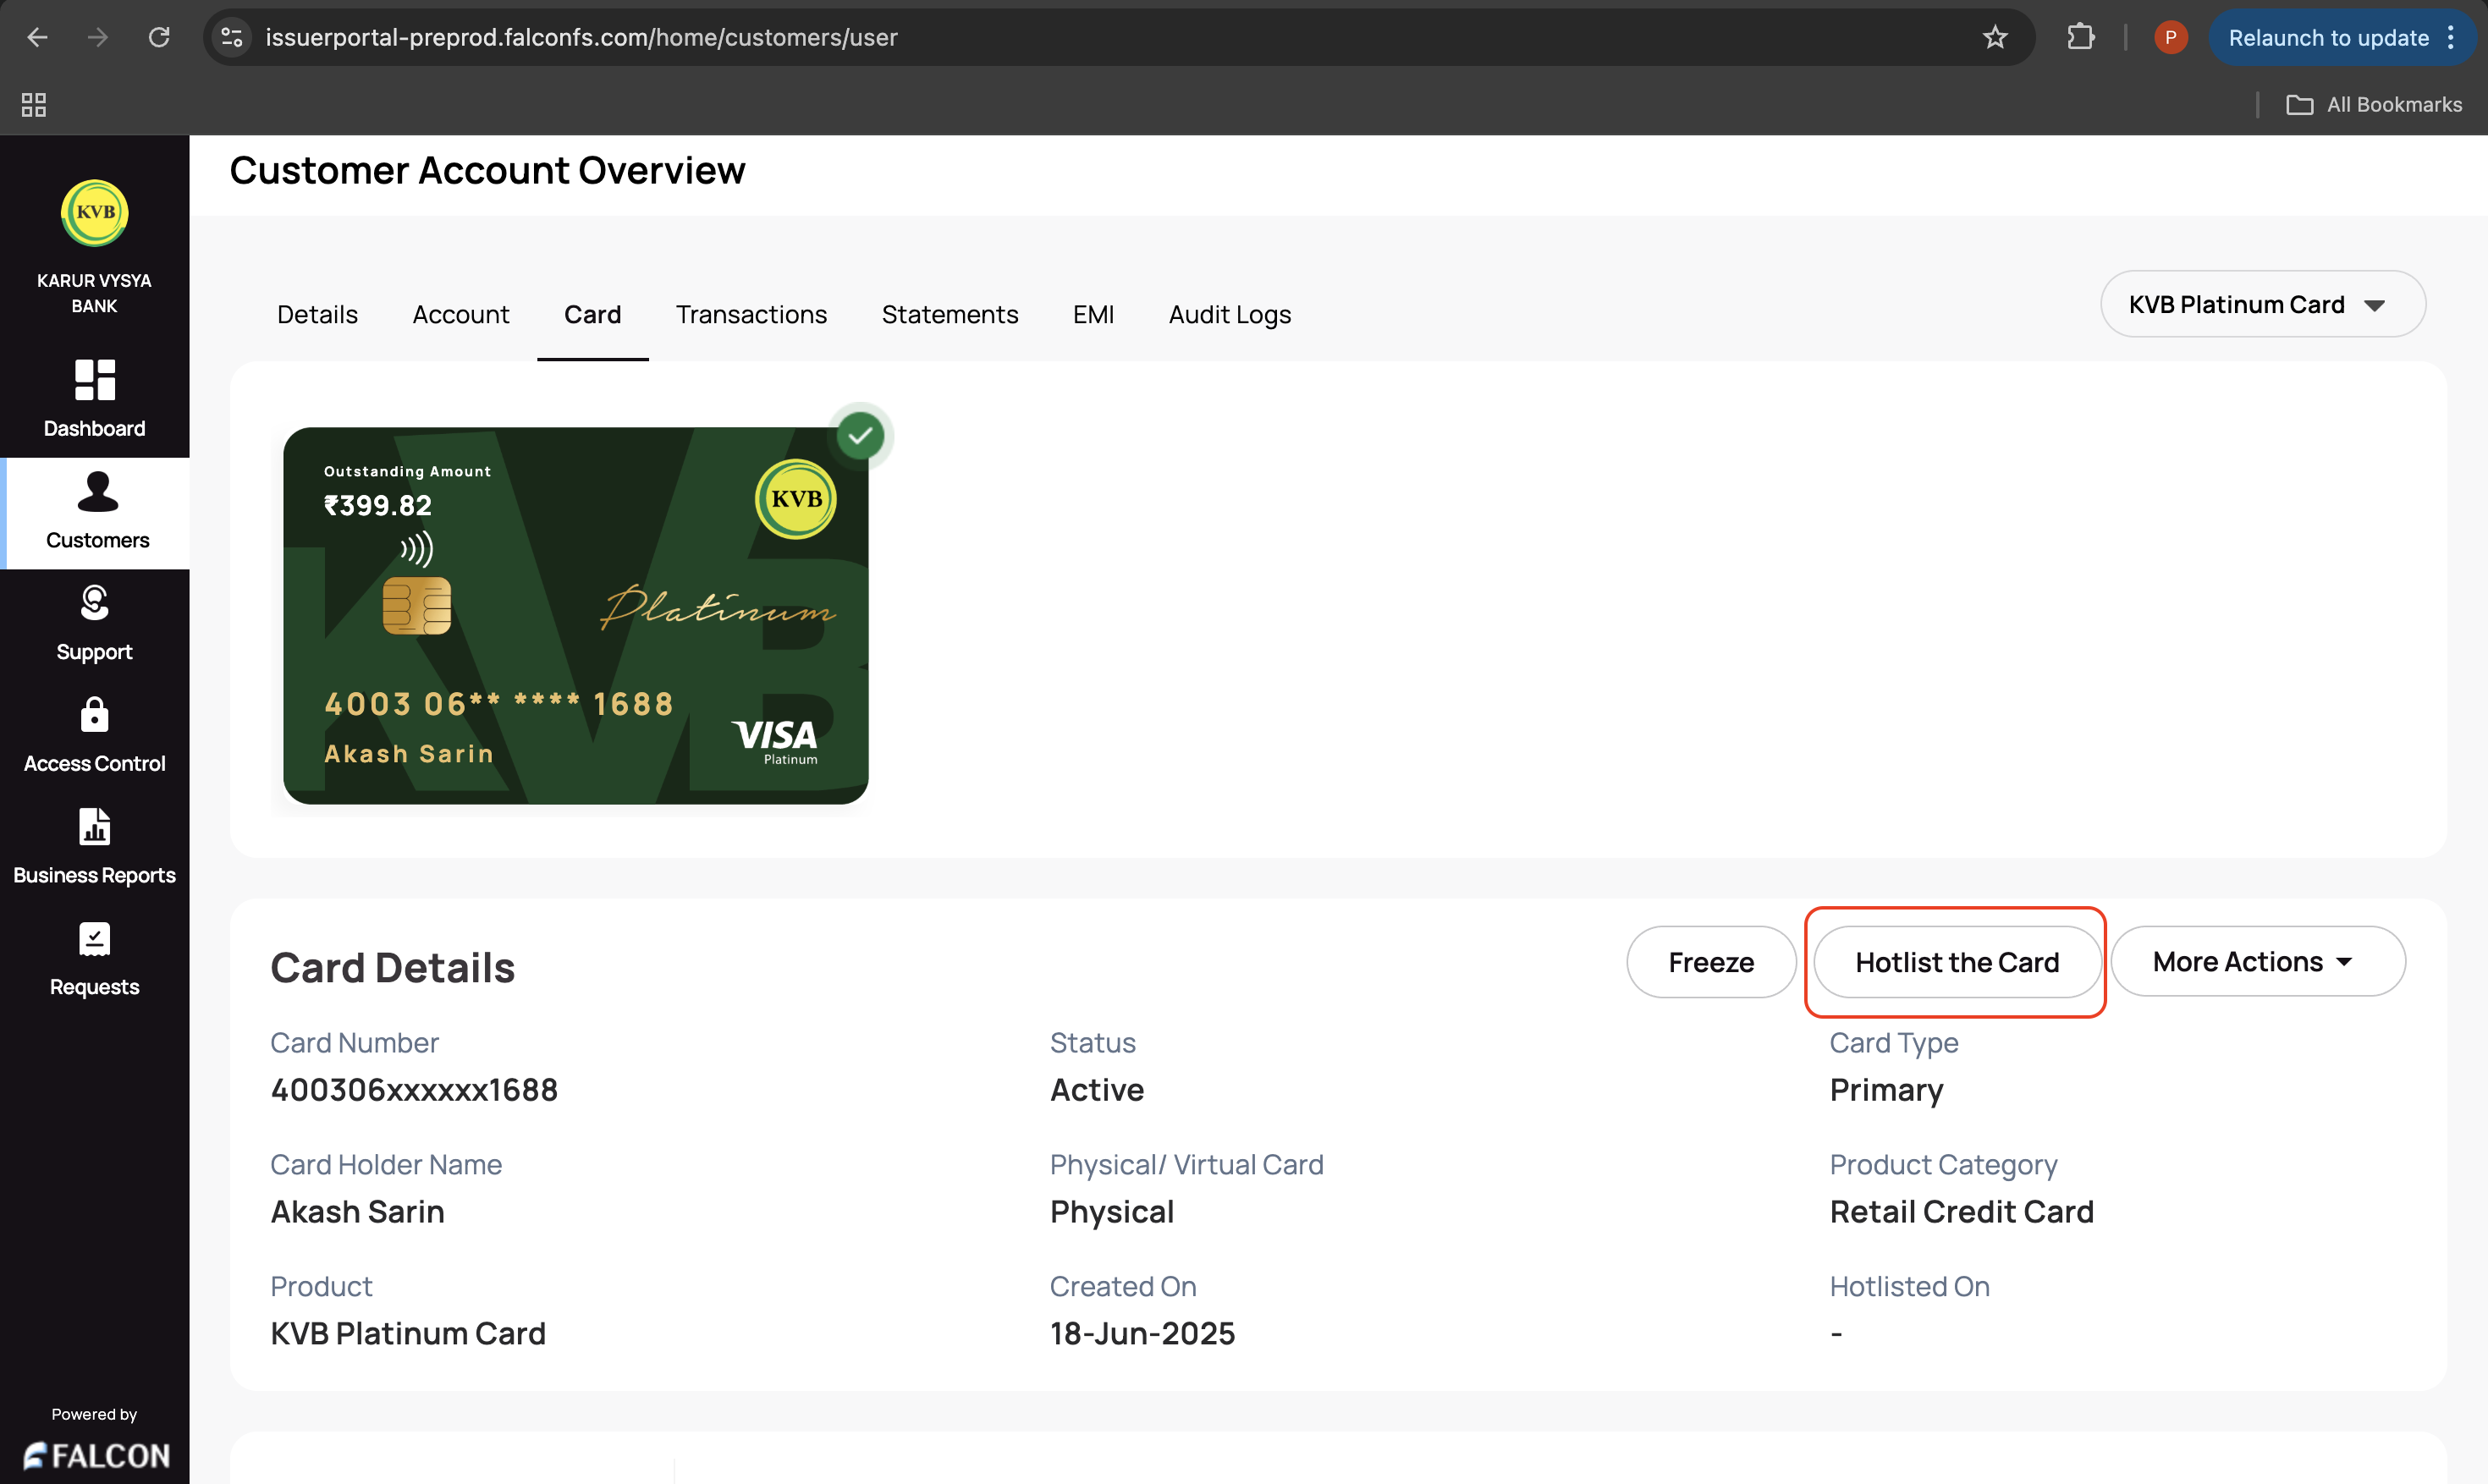The width and height of the screenshot is (2488, 1484).
Task: Click Hotlist the Card button
Action: pyautogui.click(x=1956, y=962)
